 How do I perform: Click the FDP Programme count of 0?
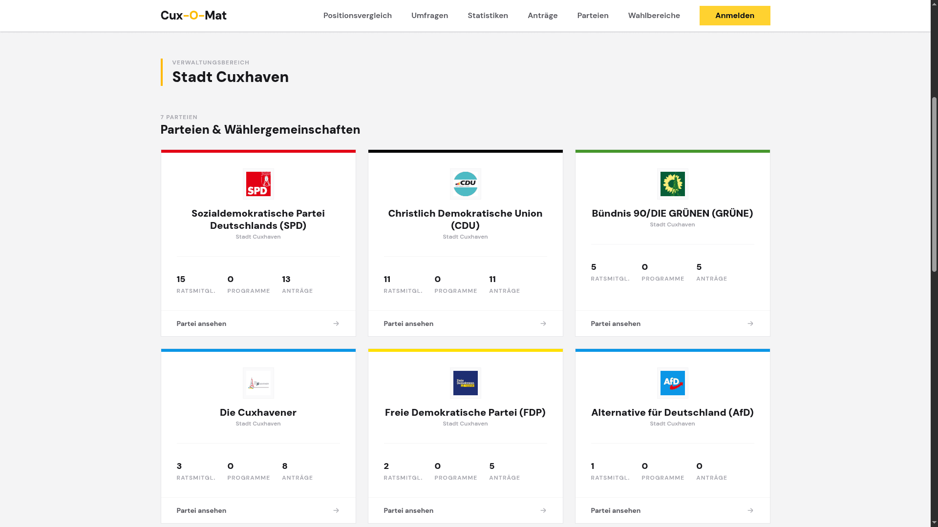tap(456, 471)
